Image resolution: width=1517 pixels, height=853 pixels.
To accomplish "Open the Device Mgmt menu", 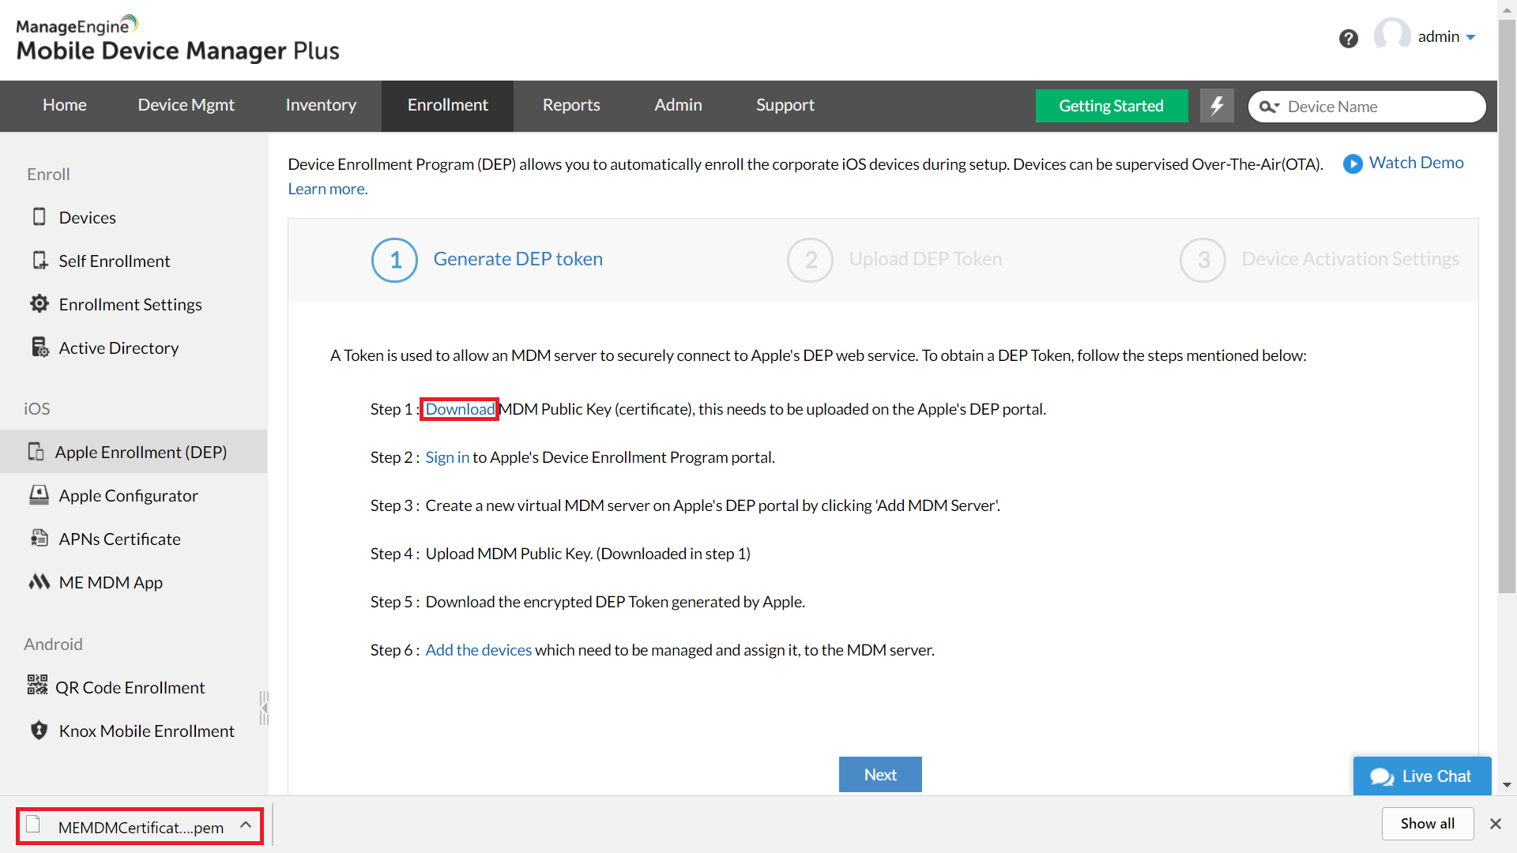I will (186, 104).
